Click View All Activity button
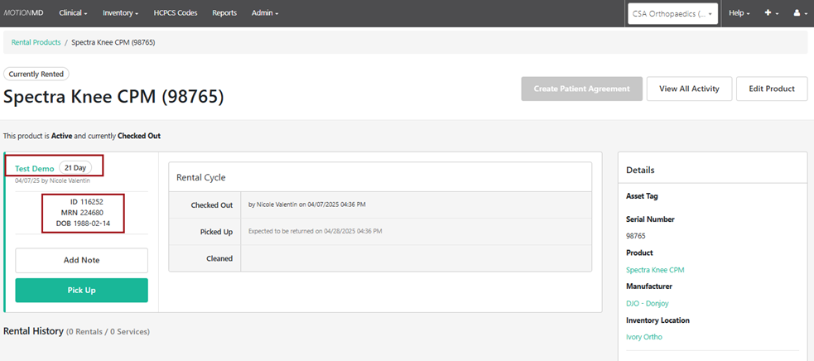814x361 pixels. (x=688, y=89)
